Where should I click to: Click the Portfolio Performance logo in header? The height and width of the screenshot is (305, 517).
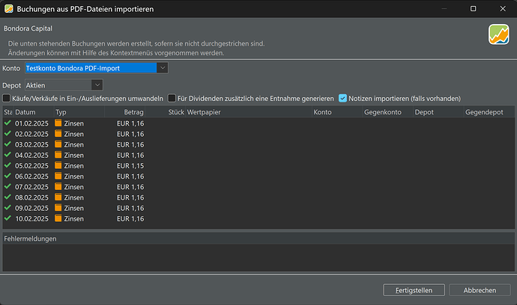point(498,34)
